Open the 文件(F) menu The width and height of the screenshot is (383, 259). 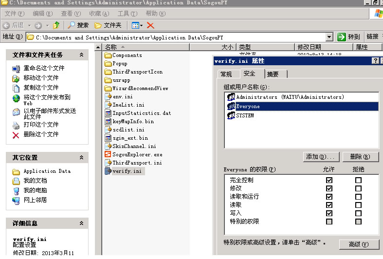[15, 14]
